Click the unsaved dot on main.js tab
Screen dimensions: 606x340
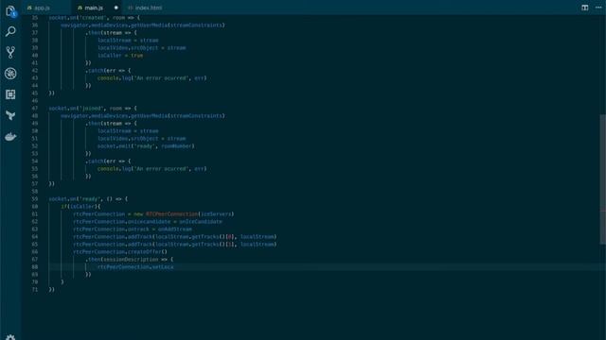point(116,8)
